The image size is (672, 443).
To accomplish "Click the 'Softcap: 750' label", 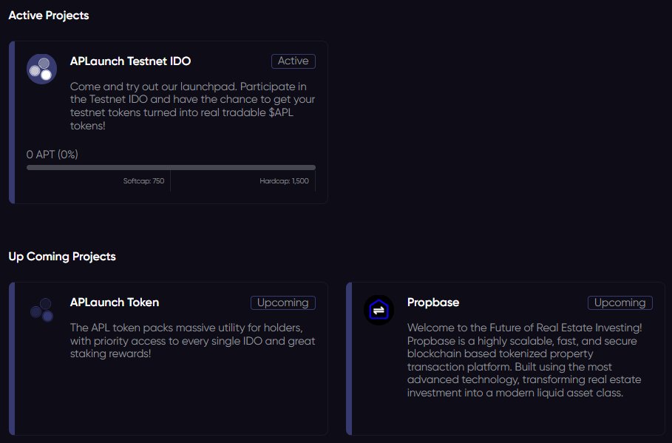I will click(x=143, y=181).
